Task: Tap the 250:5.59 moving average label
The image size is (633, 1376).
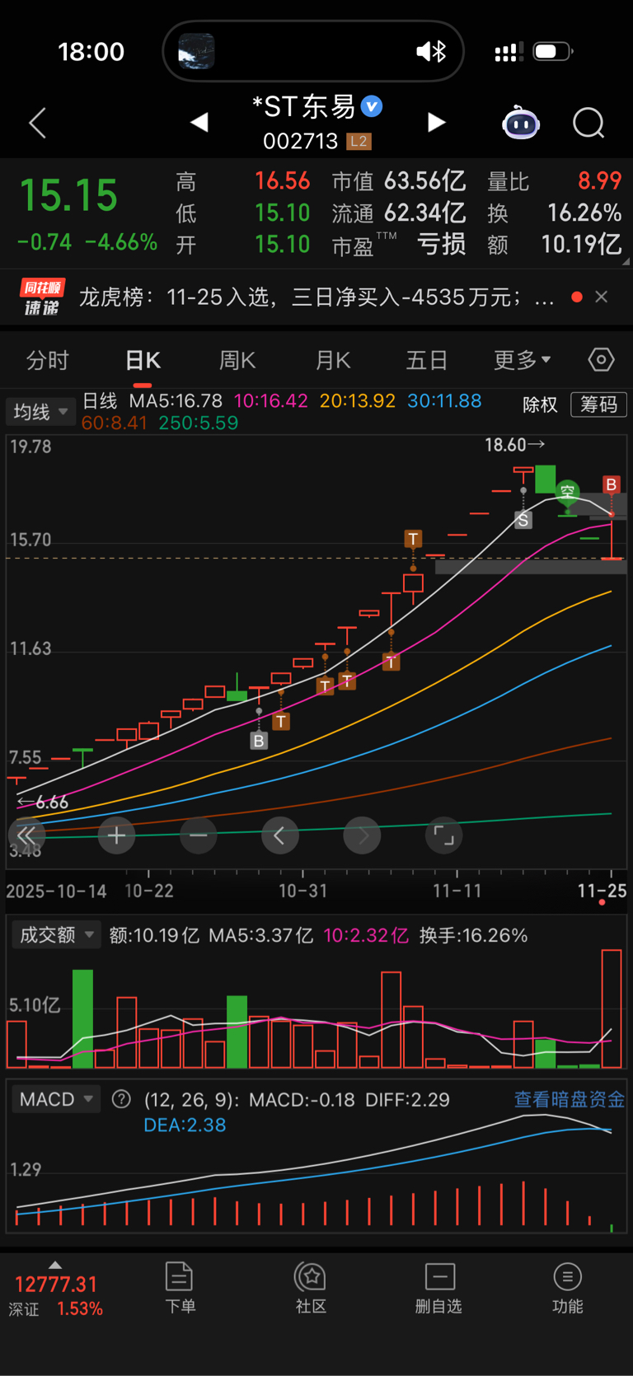Action: tap(198, 423)
